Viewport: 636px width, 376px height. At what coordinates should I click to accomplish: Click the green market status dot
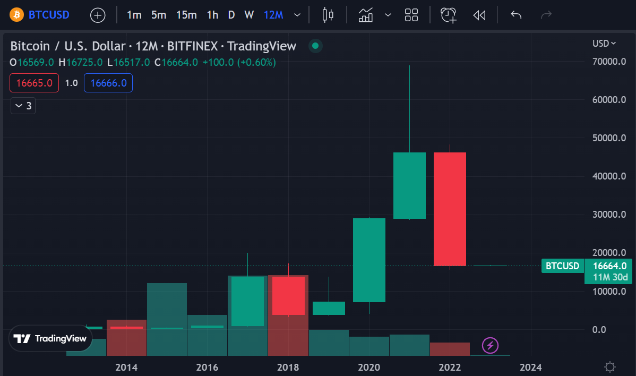coord(315,46)
